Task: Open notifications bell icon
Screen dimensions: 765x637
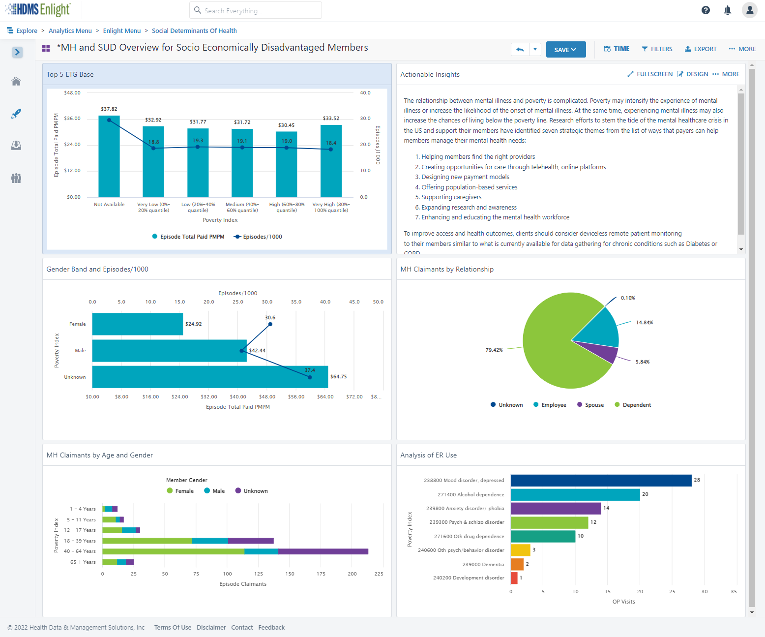Action: point(728,10)
